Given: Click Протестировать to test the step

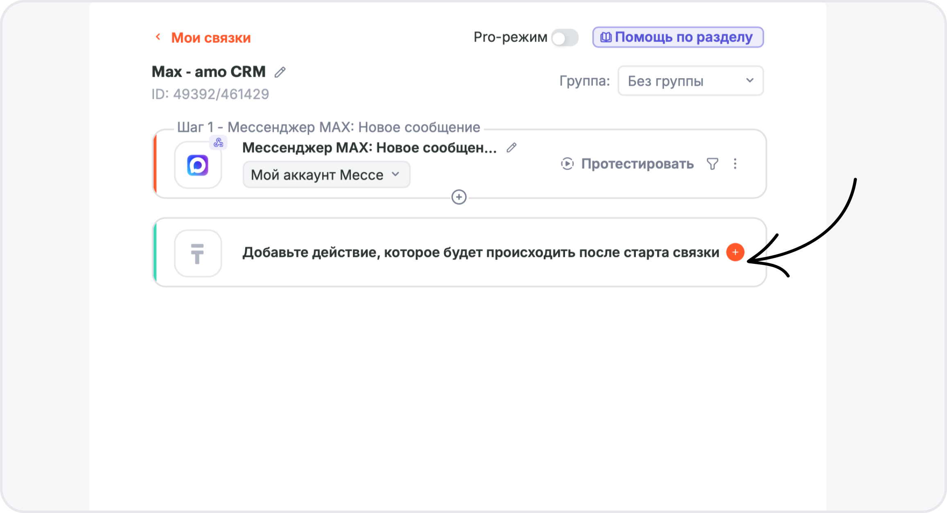Looking at the screenshot, I should [x=637, y=164].
